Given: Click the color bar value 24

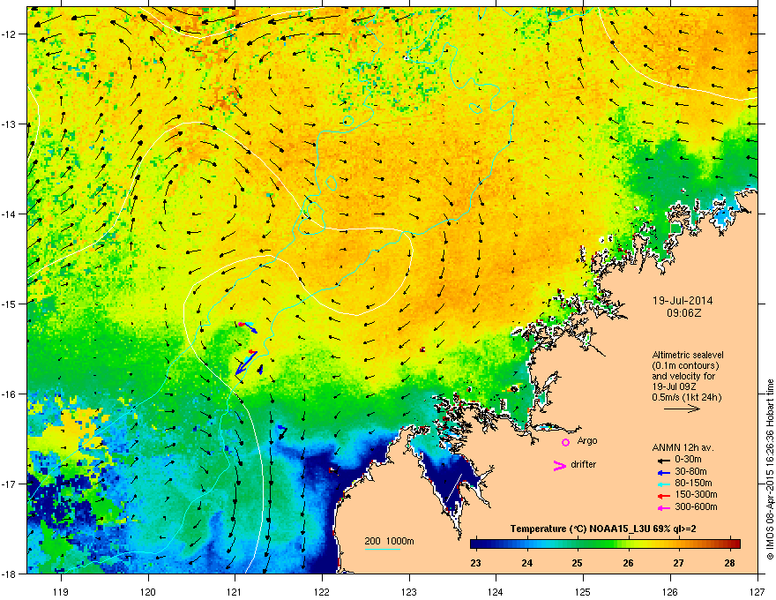Looking at the screenshot, I should tap(526, 563).
